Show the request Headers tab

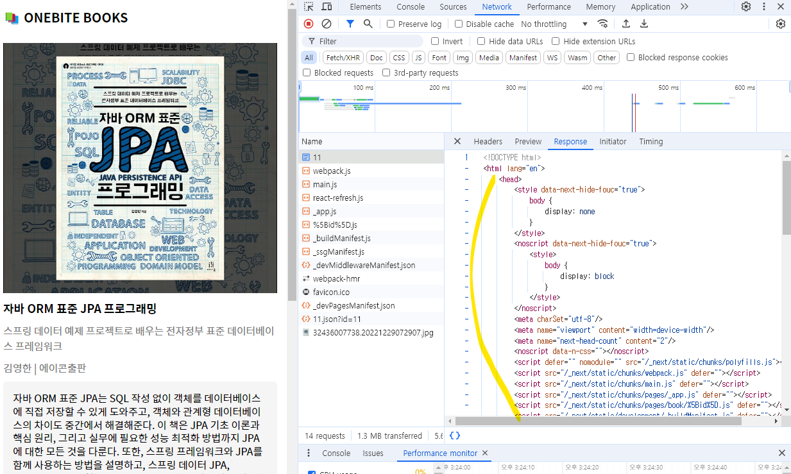click(488, 141)
